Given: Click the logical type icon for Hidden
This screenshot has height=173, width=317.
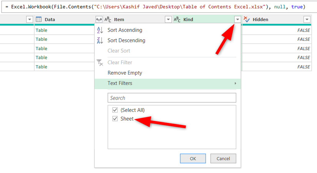Looking at the screenshot, I should pyautogui.click(x=246, y=20).
